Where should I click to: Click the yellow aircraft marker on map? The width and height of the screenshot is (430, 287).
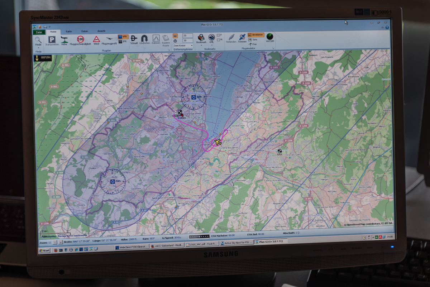tap(217, 142)
